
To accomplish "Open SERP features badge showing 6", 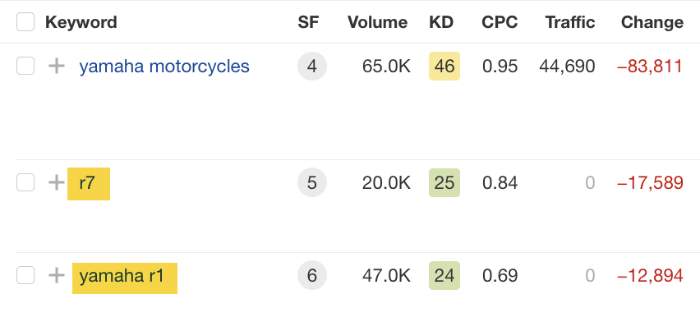I will (x=312, y=275).
